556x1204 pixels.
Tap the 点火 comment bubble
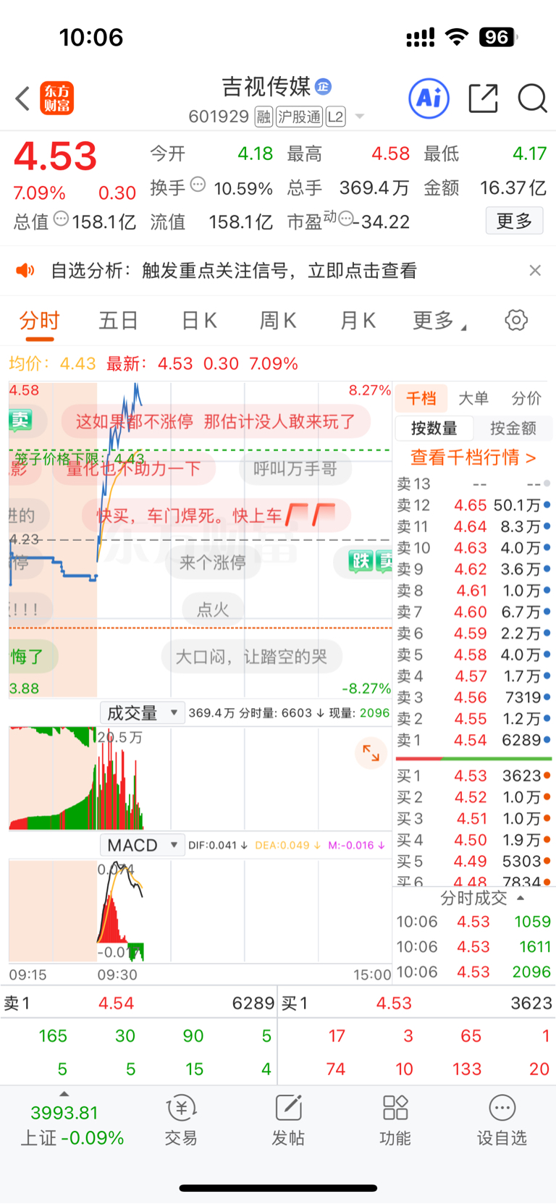[213, 610]
